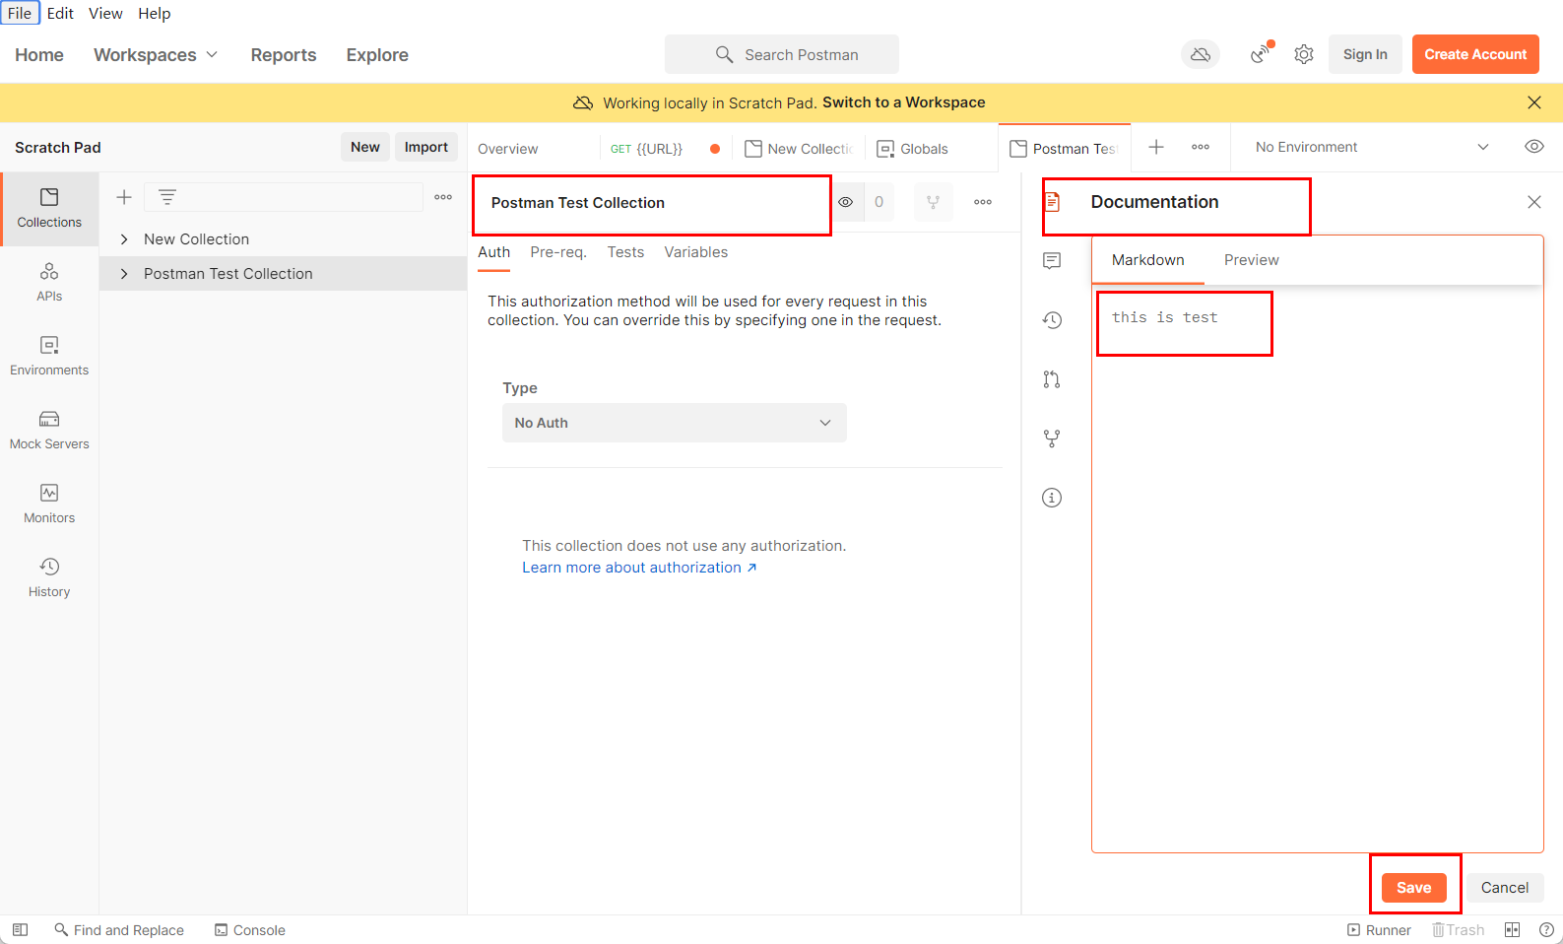Cancel the documentation edit
Screen dimensions: 1563x944
coord(1505,888)
